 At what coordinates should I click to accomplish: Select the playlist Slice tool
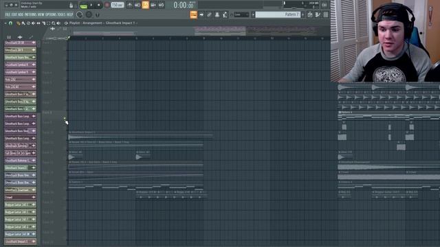coord(43,23)
